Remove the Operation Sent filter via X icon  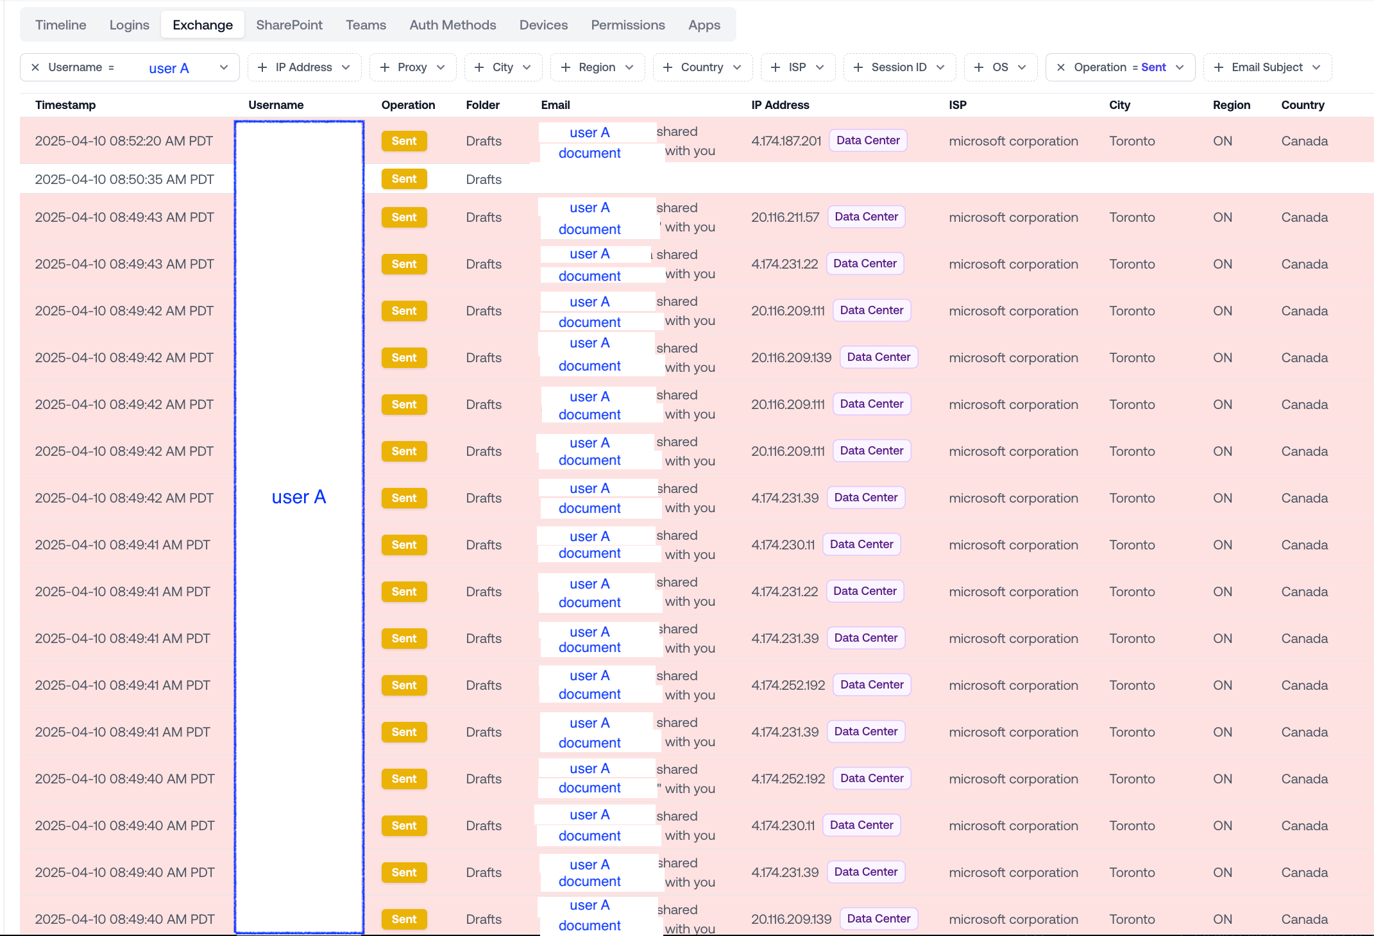point(1061,67)
